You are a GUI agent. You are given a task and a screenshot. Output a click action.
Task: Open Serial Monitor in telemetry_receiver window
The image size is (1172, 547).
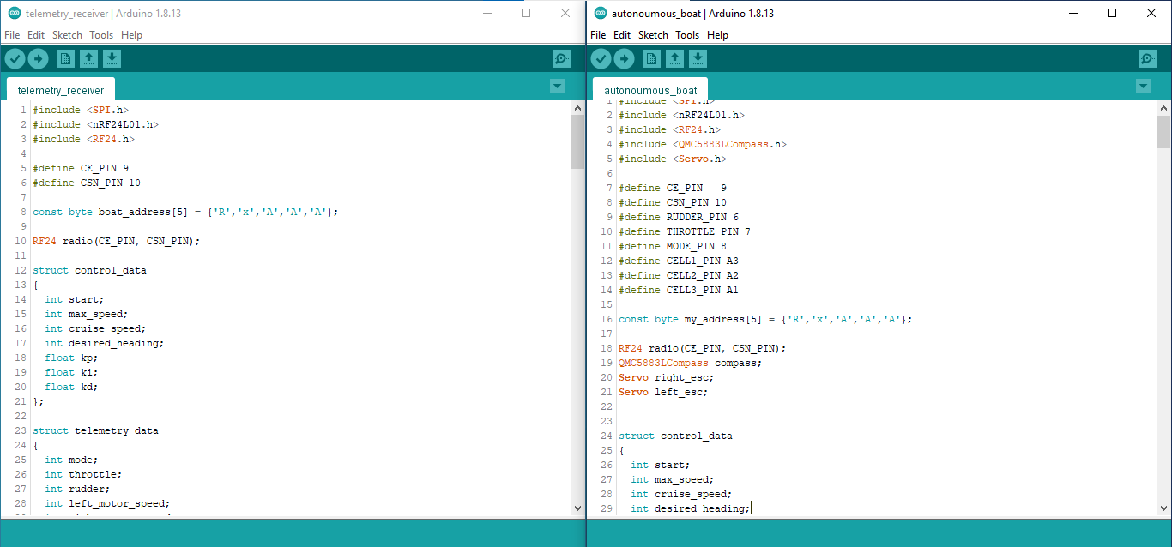(x=561, y=58)
